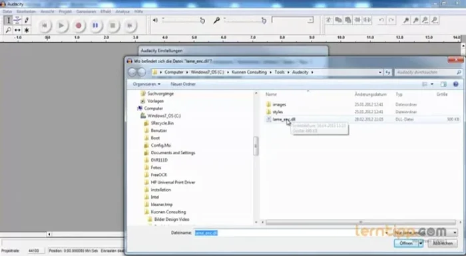Open the Projekt menu
The width and height of the screenshot is (466, 256).
pyautogui.click(x=65, y=11)
